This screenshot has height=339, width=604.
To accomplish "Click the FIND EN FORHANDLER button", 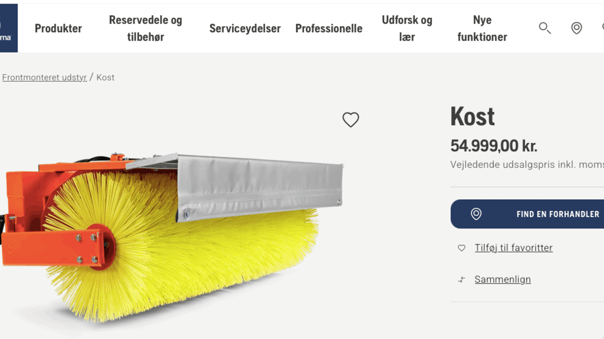I will [527, 214].
